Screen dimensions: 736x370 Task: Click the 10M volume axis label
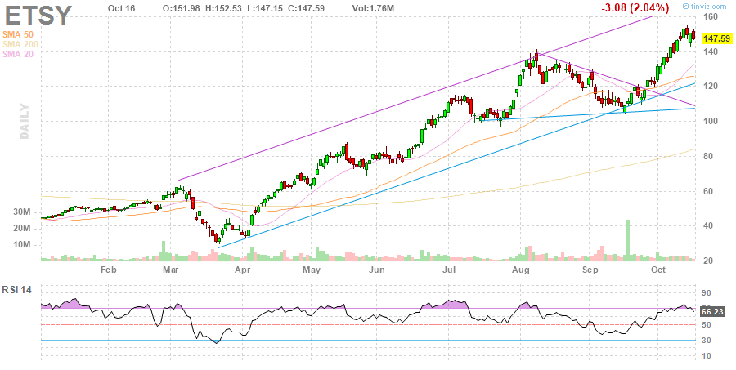(x=21, y=245)
